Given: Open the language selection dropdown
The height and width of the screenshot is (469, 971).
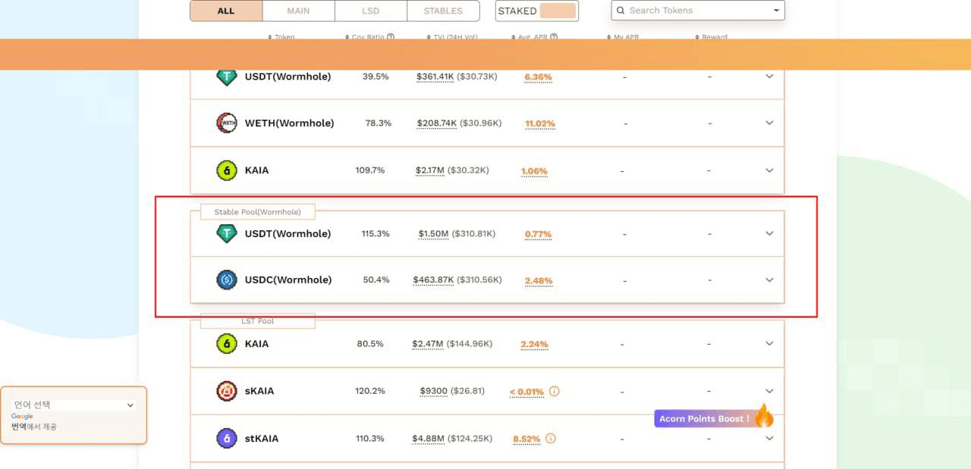Looking at the screenshot, I should (x=74, y=405).
